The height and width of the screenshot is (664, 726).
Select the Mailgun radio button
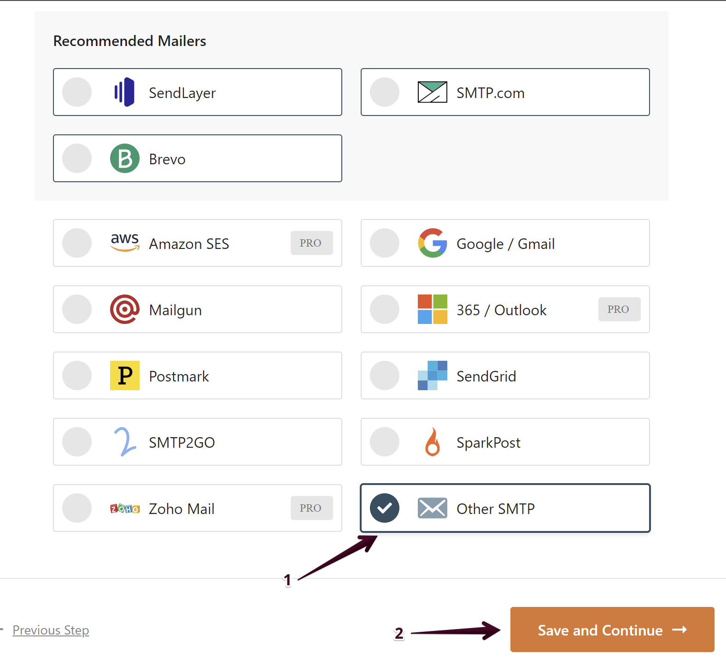[77, 309]
